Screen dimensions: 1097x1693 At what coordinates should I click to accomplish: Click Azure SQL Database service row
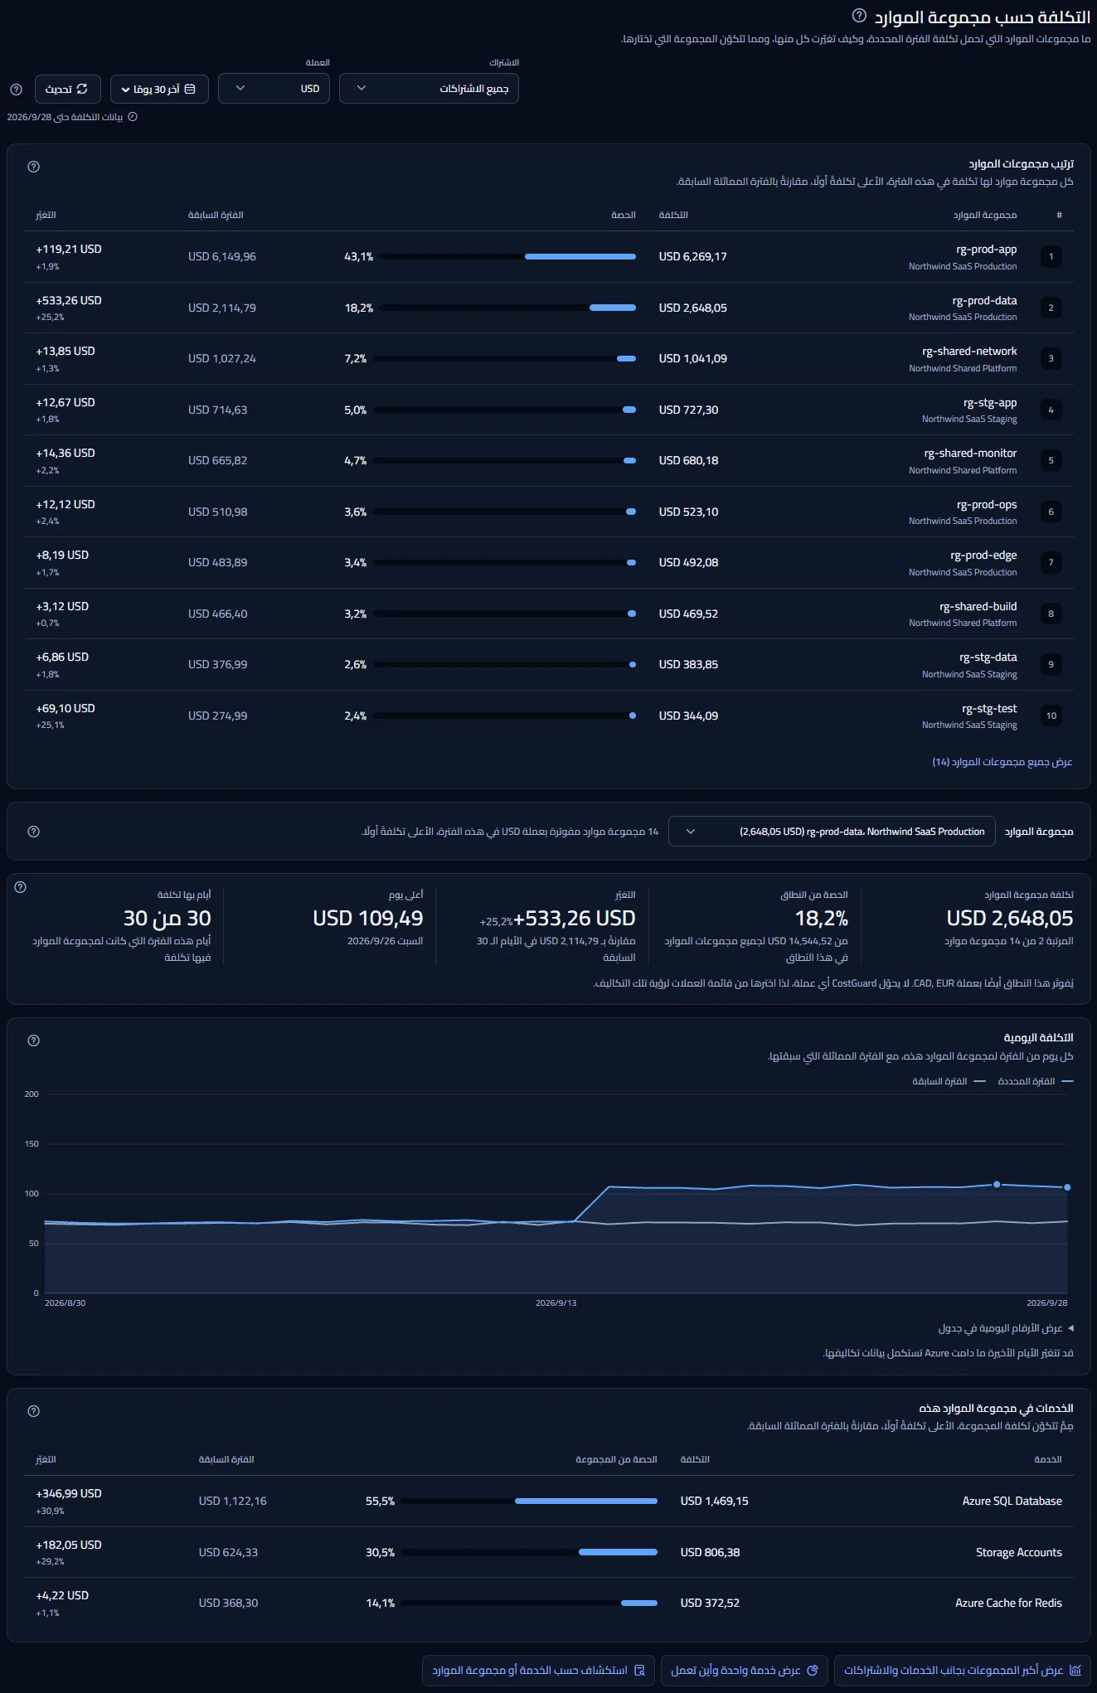point(548,1501)
